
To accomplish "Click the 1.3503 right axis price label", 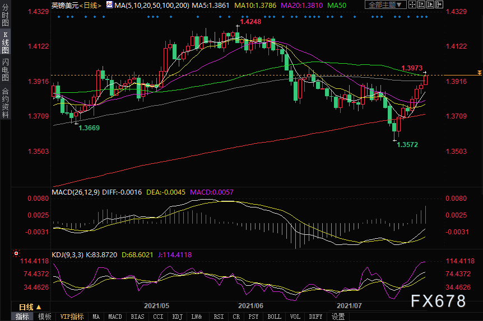I will coord(456,152).
